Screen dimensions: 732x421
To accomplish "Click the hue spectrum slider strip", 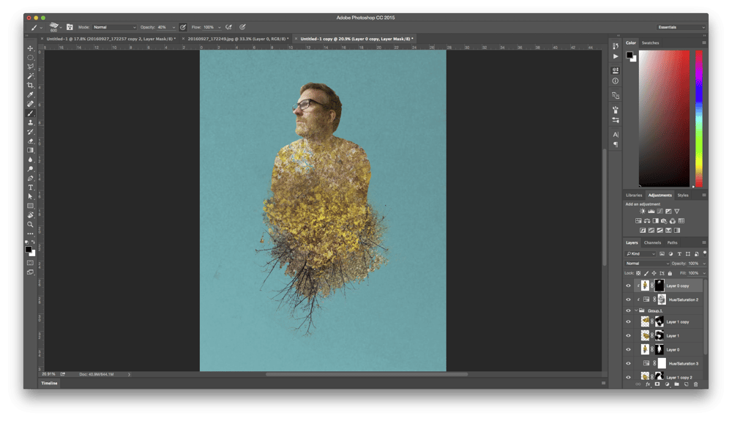I will click(x=699, y=119).
